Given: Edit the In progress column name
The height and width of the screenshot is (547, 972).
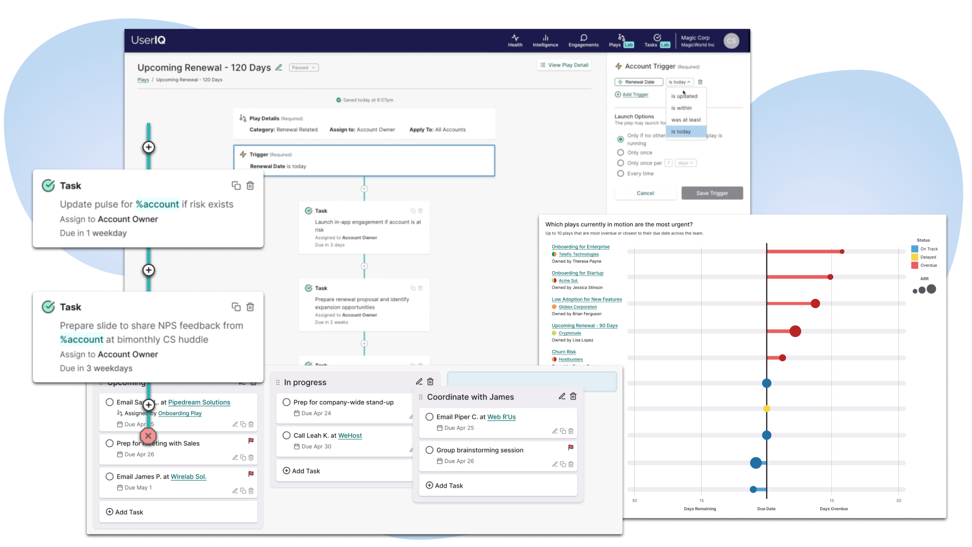Looking at the screenshot, I should [419, 382].
